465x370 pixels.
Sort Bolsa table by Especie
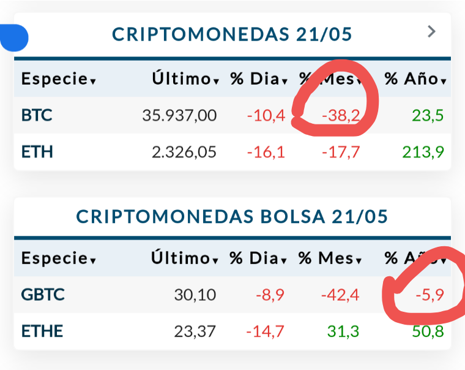point(59,258)
